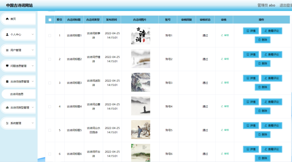Viewport: 292px width, 162px height.
Task: Delete the 古诗词标题3 row
Action: [263, 87]
